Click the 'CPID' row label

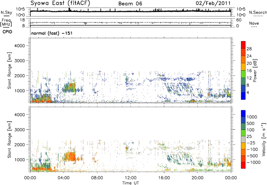(x=7, y=32)
